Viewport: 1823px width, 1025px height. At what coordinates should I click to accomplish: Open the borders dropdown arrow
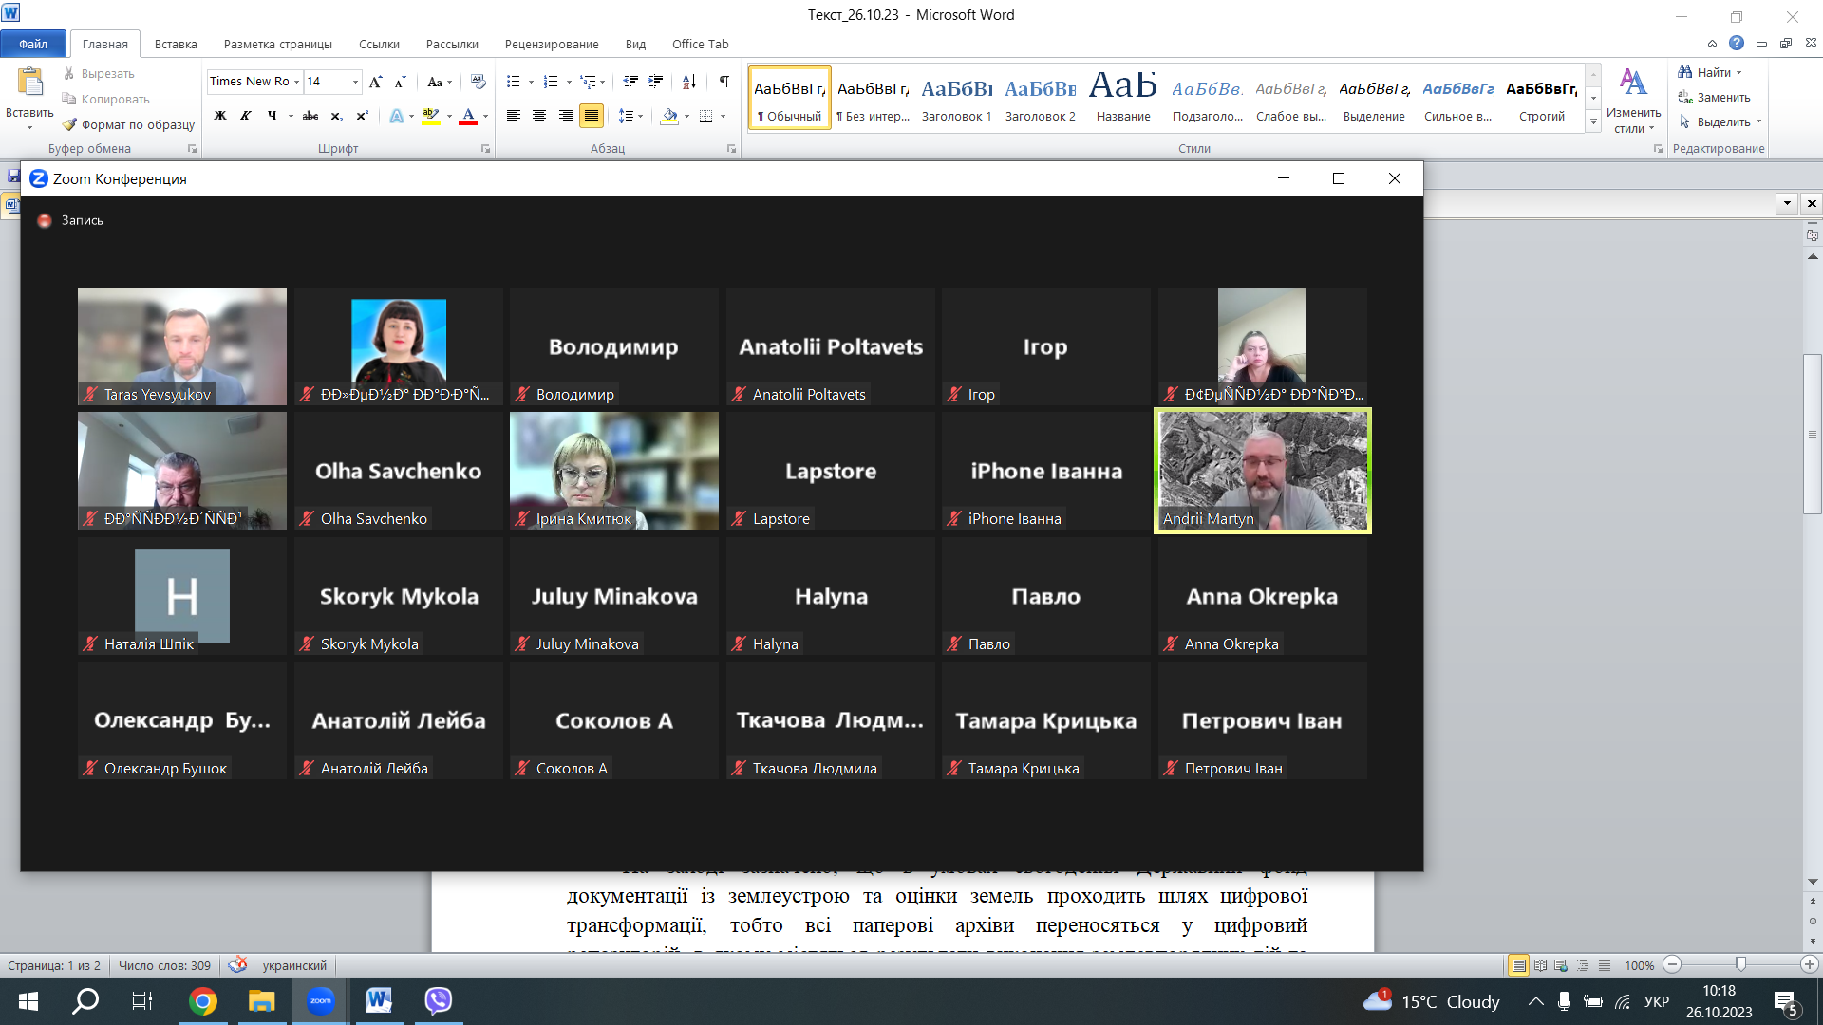pos(724,116)
